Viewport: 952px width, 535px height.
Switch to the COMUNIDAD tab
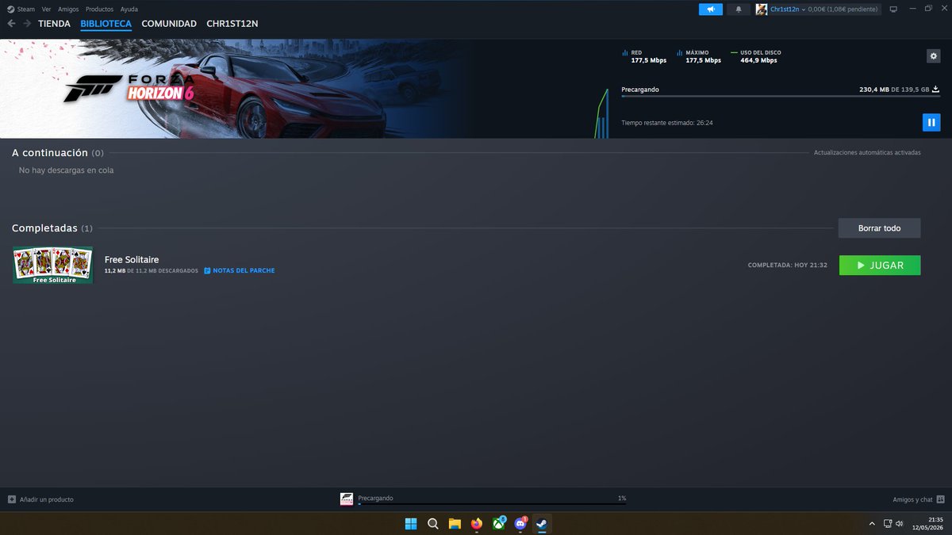pos(169,24)
